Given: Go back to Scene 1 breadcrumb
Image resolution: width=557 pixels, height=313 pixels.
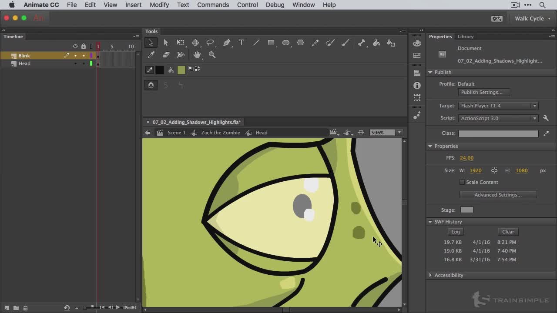Looking at the screenshot, I should click(176, 133).
